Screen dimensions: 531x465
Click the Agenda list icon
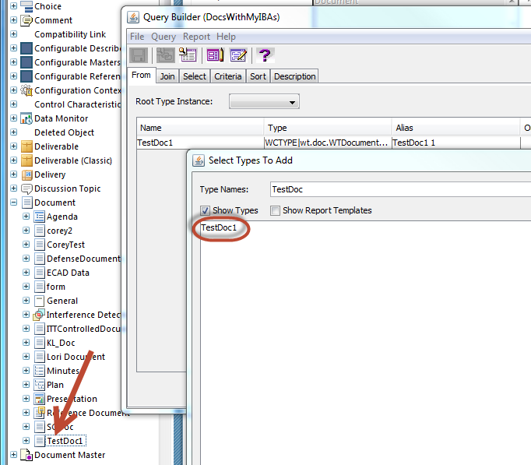[39, 217]
